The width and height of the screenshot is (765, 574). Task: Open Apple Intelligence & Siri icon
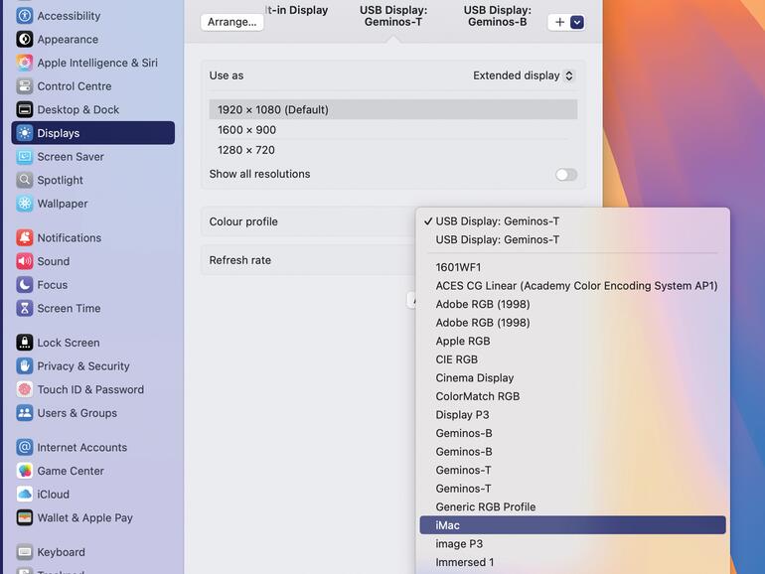(25, 63)
